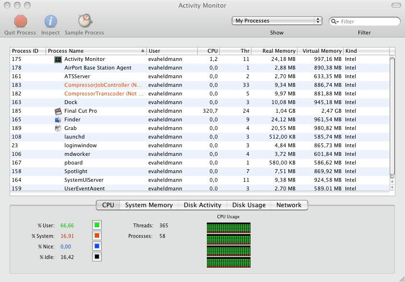Click the scrollbar down arrow
405x282 pixels.
(x=393, y=188)
